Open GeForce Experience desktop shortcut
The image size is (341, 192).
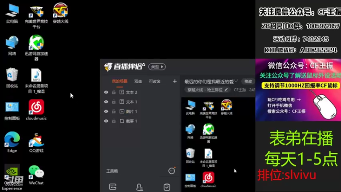coord(12,177)
